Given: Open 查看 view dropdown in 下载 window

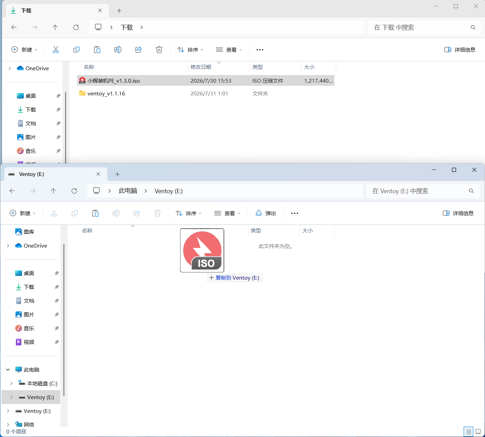Looking at the screenshot, I should (229, 50).
